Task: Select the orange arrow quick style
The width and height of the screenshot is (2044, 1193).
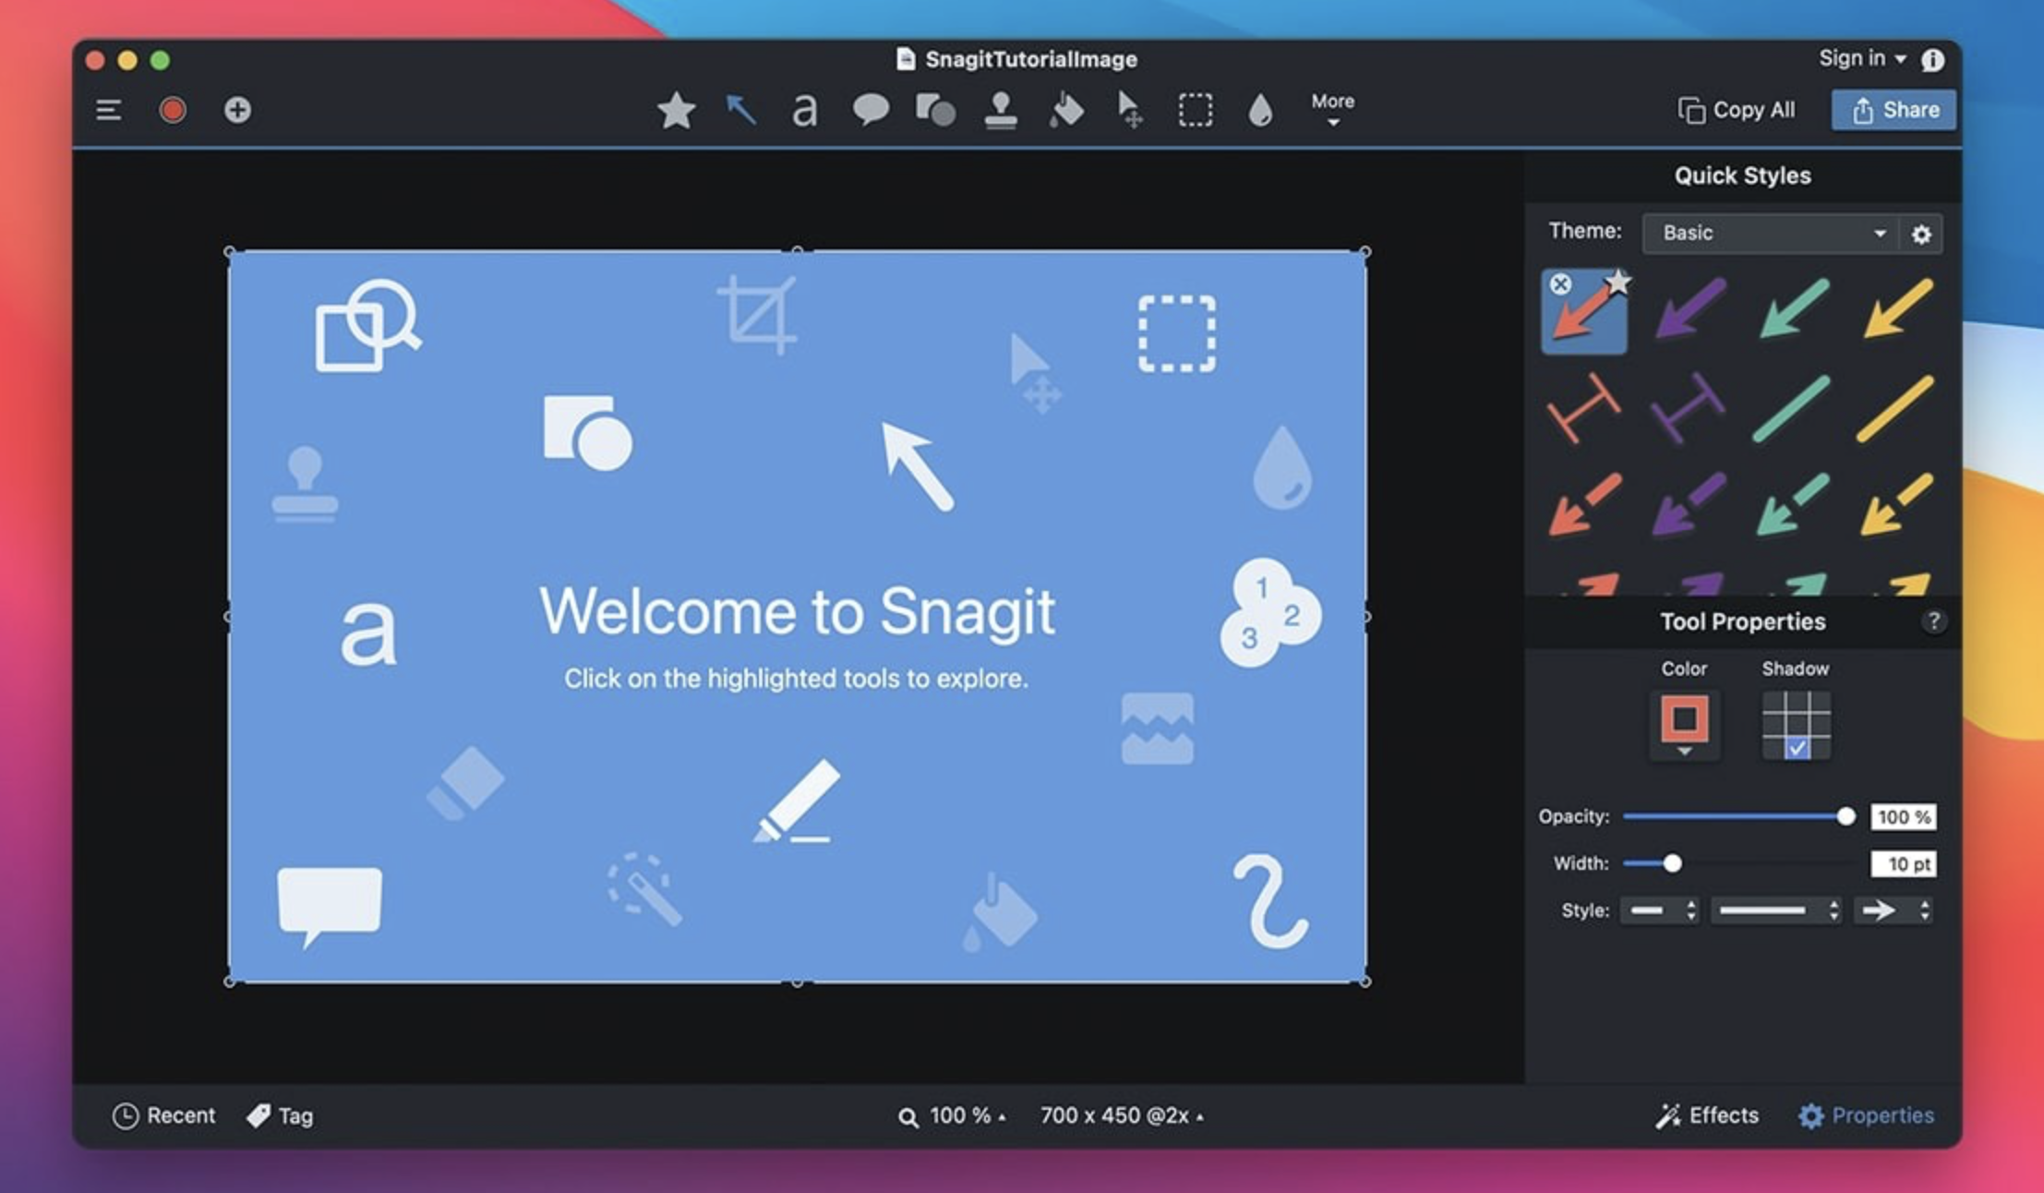Action: (x=1584, y=312)
